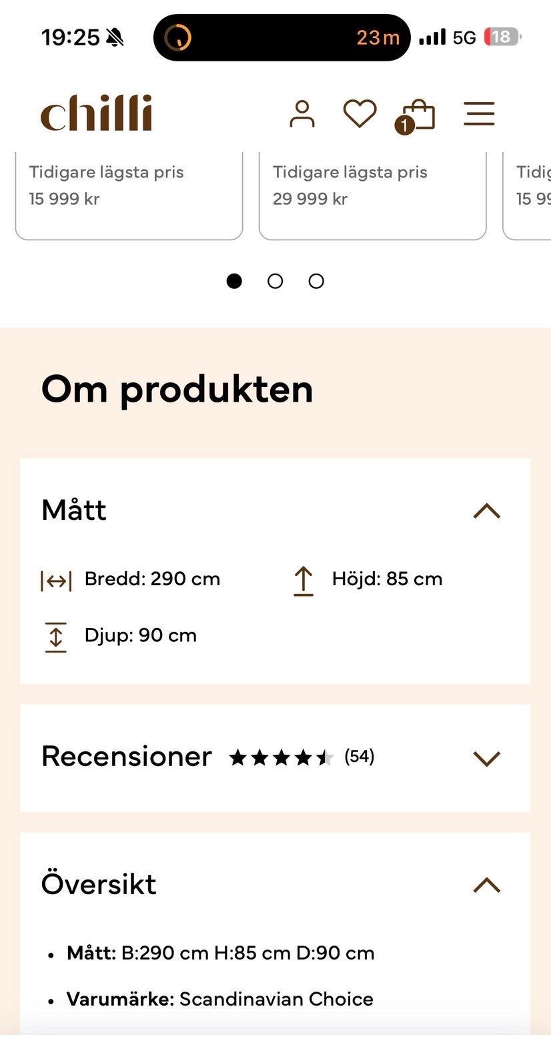This screenshot has width=551, height=1041.
Task: Tap the product card priced 29 999 kr
Action: 372,194
